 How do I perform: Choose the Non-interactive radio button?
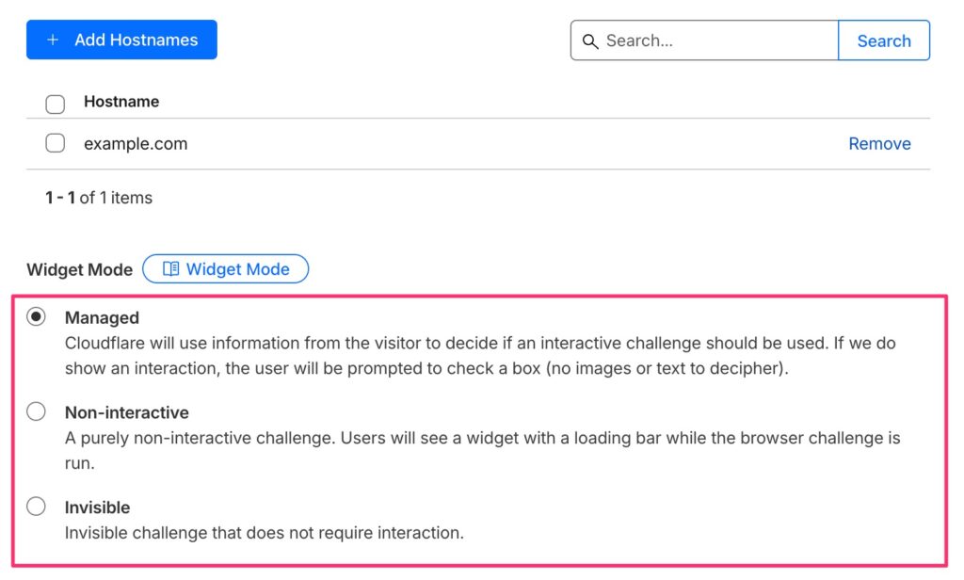[x=36, y=411]
